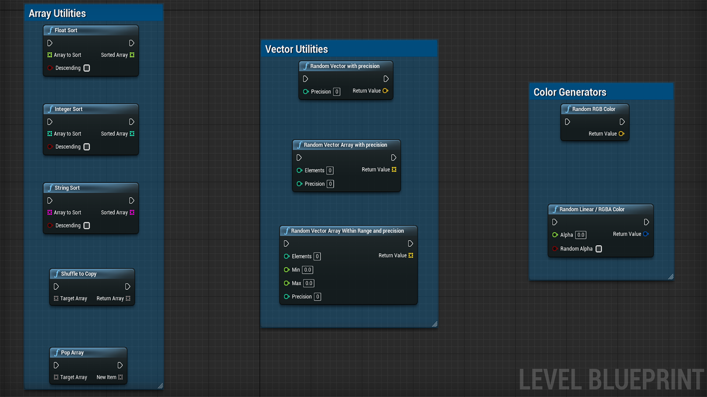Click New Item pin on Pop Array

(x=120, y=377)
